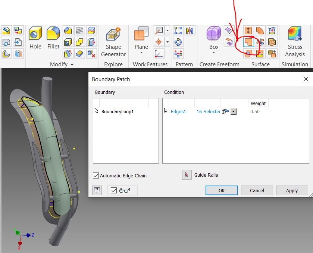Select the circled Boundary Patch surface tool
The image size is (313, 253).
[249, 43]
